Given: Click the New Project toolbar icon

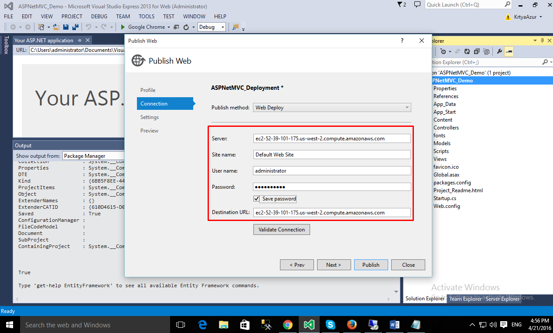Looking at the screenshot, I should click(x=41, y=27).
